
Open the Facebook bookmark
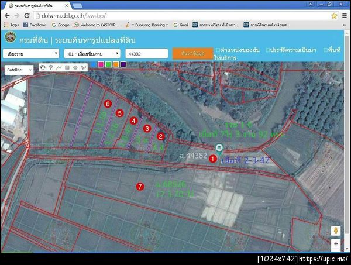tap(35, 25)
